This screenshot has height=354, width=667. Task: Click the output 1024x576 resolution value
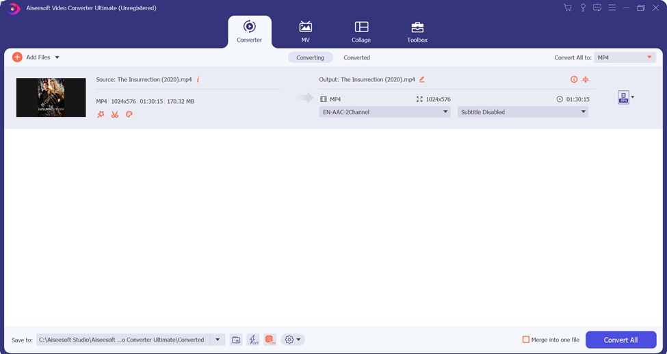(x=438, y=100)
